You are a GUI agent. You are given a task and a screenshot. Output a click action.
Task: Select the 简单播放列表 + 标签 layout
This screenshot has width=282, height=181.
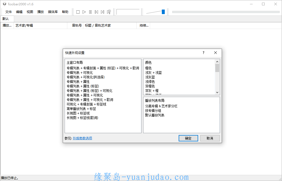81,109
